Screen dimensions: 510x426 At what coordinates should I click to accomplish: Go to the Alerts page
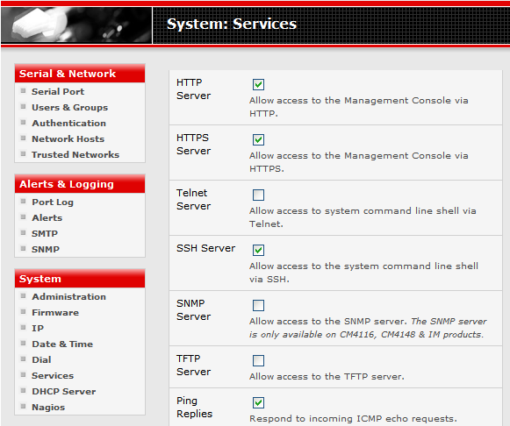click(x=47, y=217)
